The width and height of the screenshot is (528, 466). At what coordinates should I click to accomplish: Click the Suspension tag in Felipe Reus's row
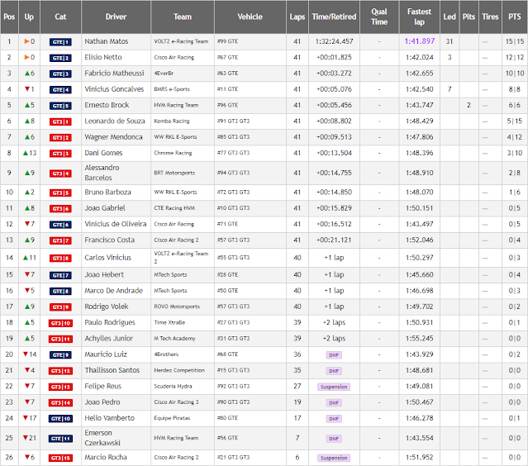[x=334, y=387]
